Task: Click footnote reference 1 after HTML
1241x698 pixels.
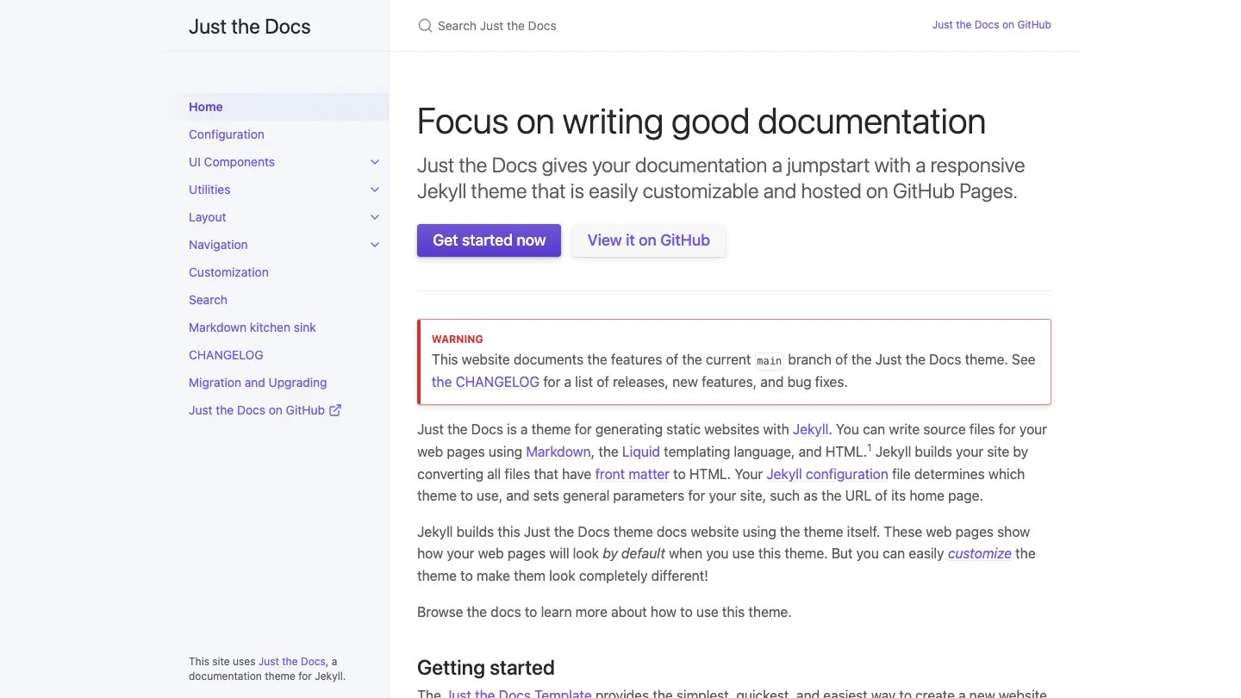Action: pos(869,448)
